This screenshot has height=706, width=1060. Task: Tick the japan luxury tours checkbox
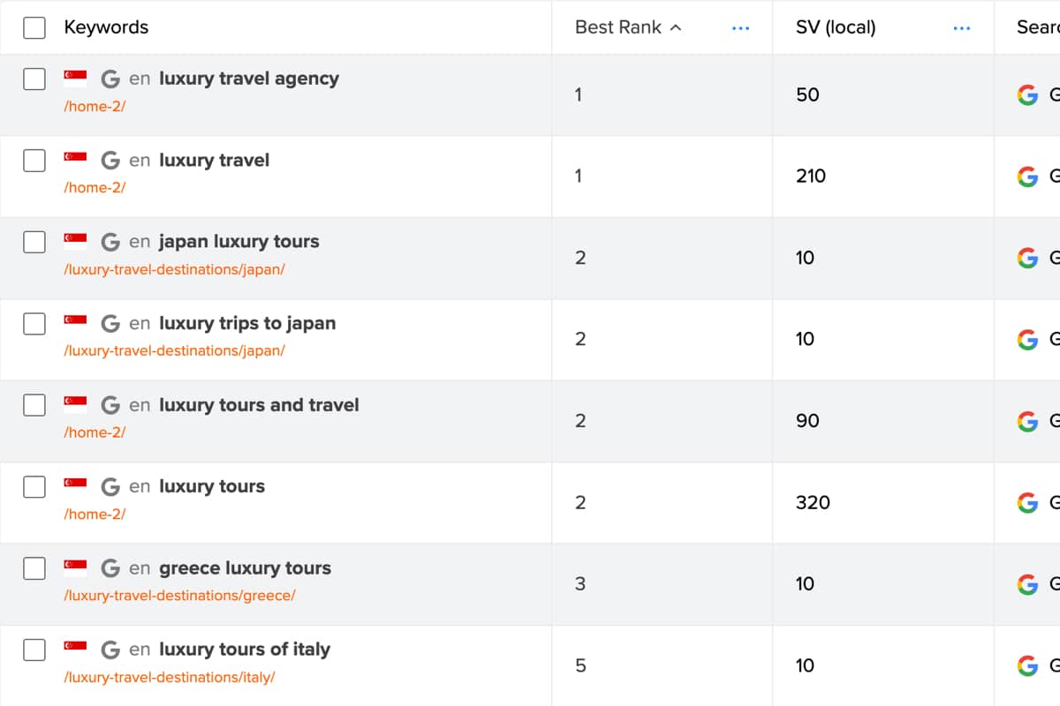[34, 242]
